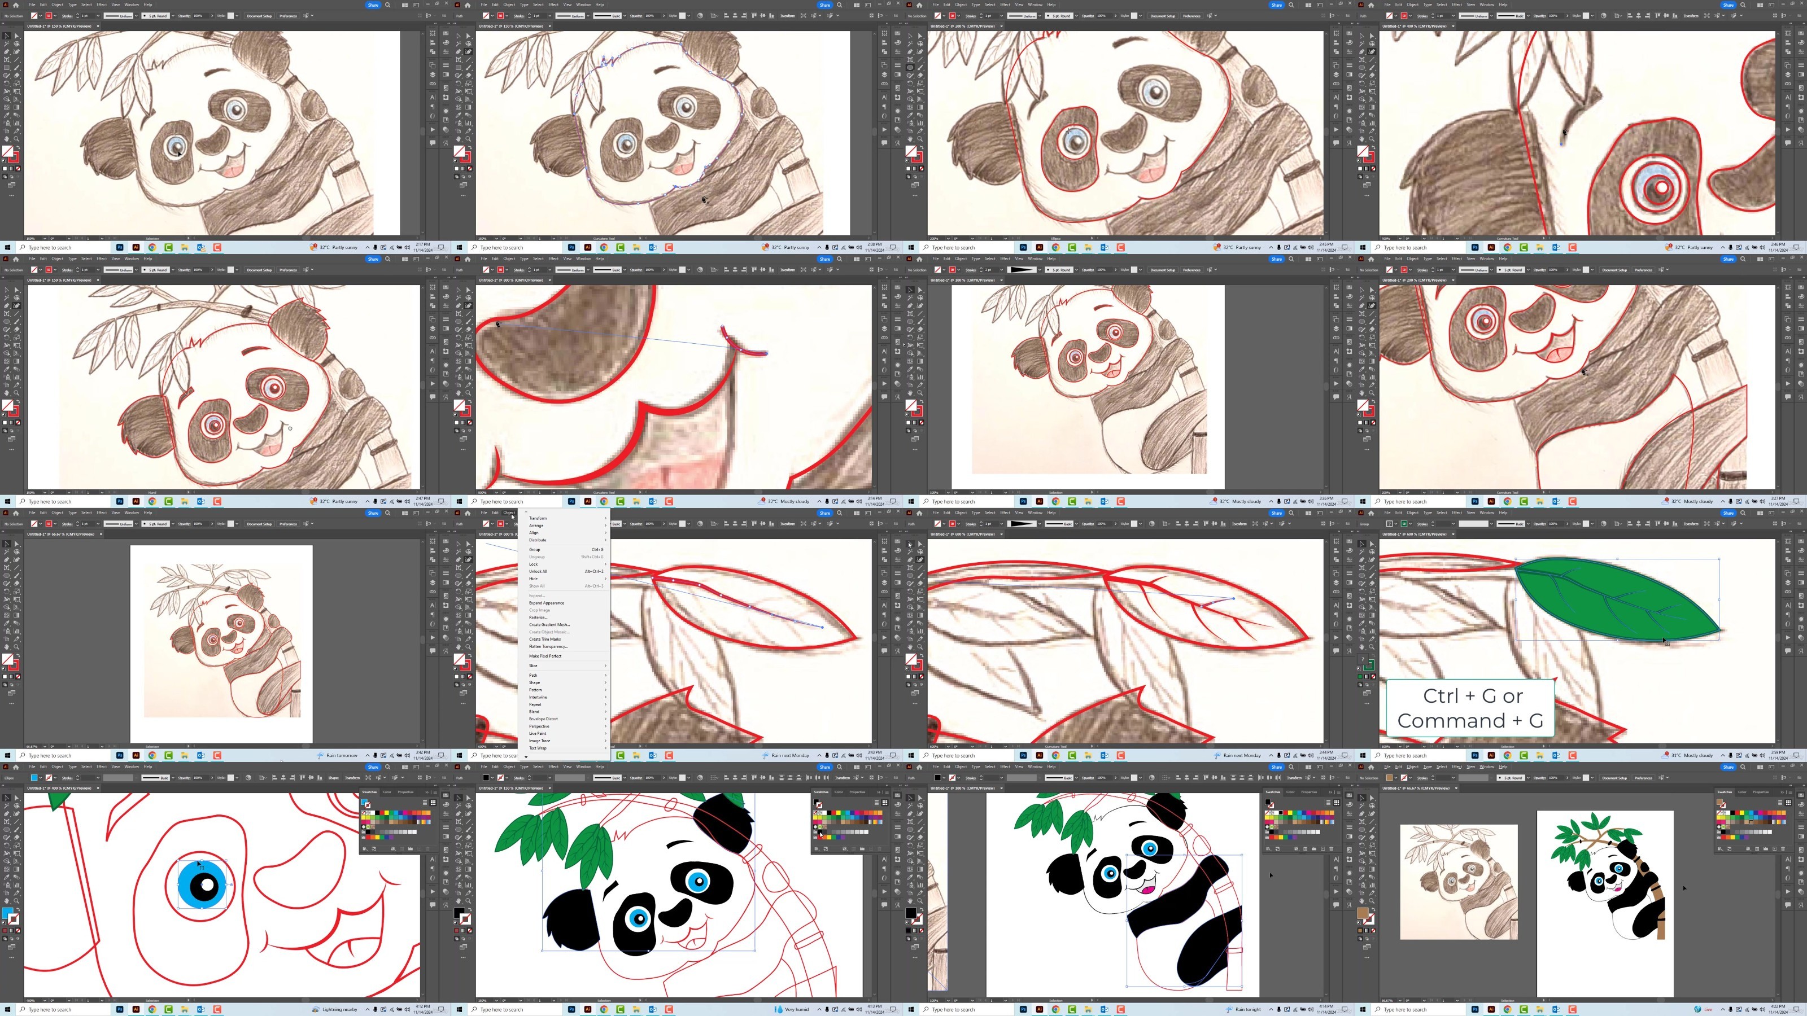Viewport: 1807px width, 1016px height.
Task: Expand the Envelope Distort submenu entry
Action: pyautogui.click(x=543, y=719)
